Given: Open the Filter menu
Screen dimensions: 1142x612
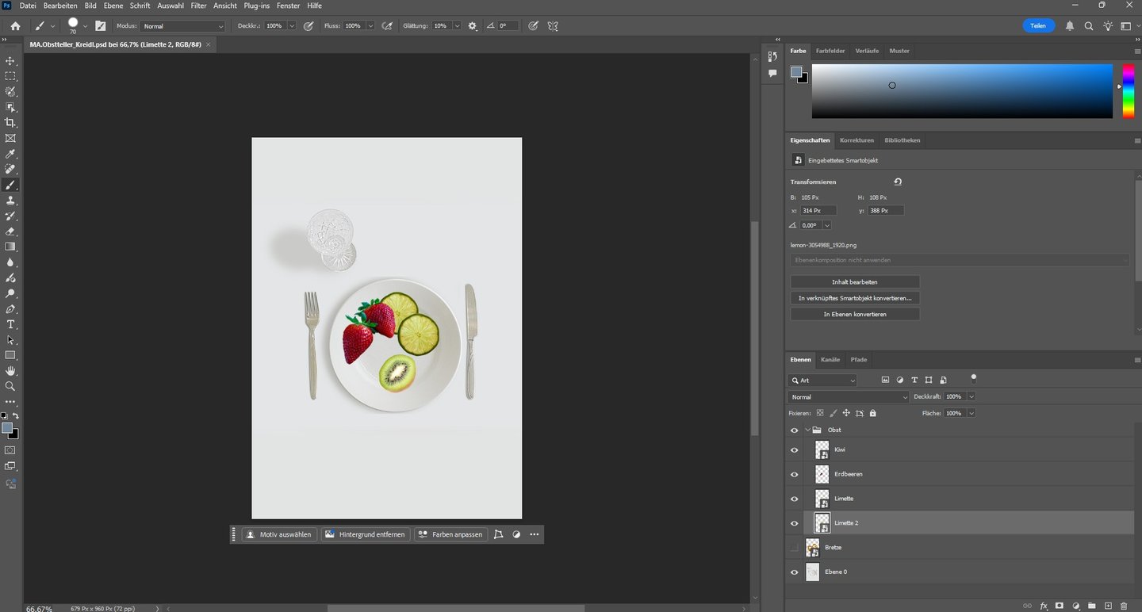Looking at the screenshot, I should (x=198, y=6).
